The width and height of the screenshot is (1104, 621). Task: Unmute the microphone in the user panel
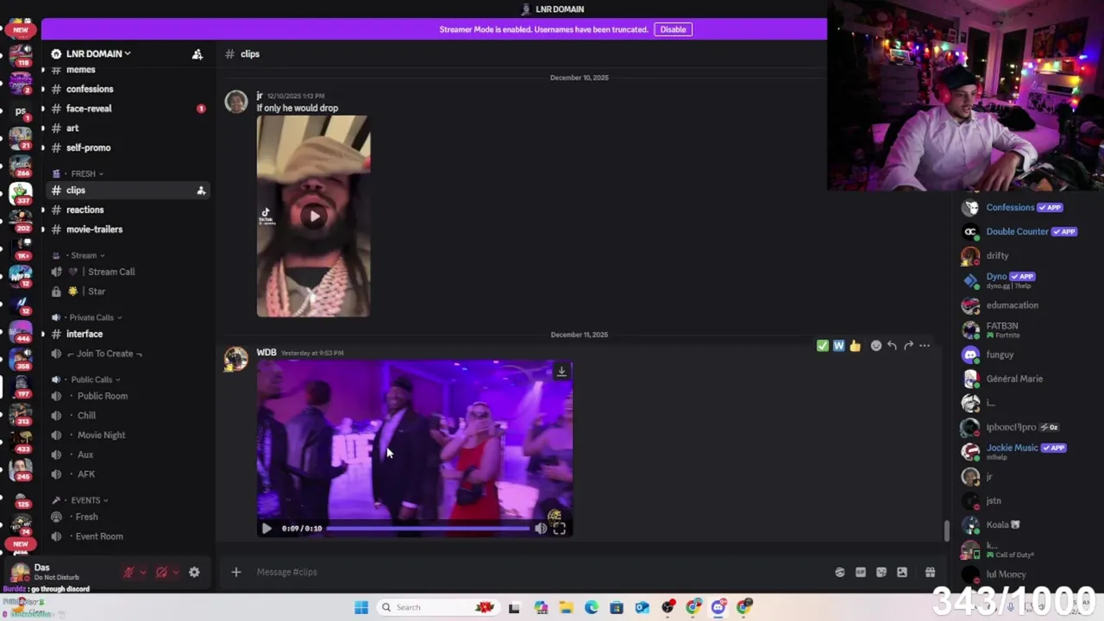pos(129,572)
